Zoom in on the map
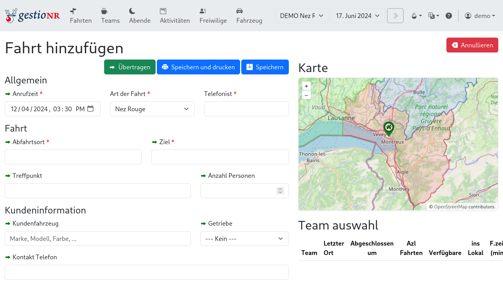This screenshot has height=282, width=503. [x=307, y=86]
